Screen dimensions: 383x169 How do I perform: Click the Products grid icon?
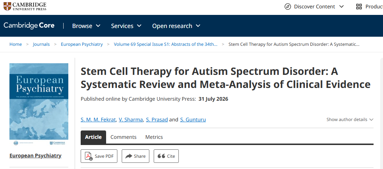(359, 7)
